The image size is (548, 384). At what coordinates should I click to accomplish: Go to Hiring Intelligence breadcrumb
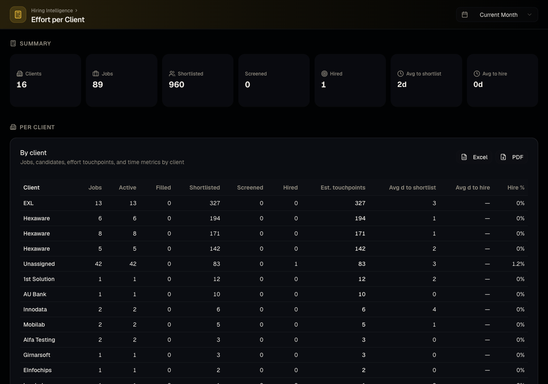pyautogui.click(x=52, y=11)
